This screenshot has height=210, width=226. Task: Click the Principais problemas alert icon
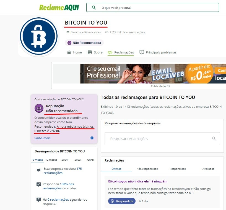[x=142, y=52]
